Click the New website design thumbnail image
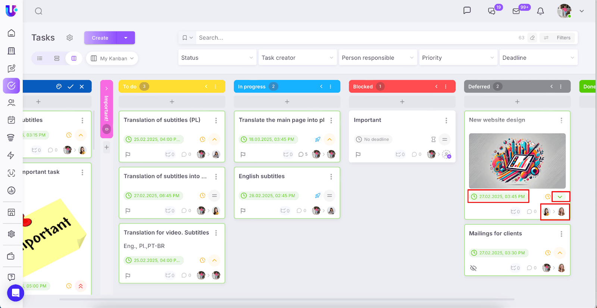The width and height of the screenshot is (597, 308). click(517, 161)
